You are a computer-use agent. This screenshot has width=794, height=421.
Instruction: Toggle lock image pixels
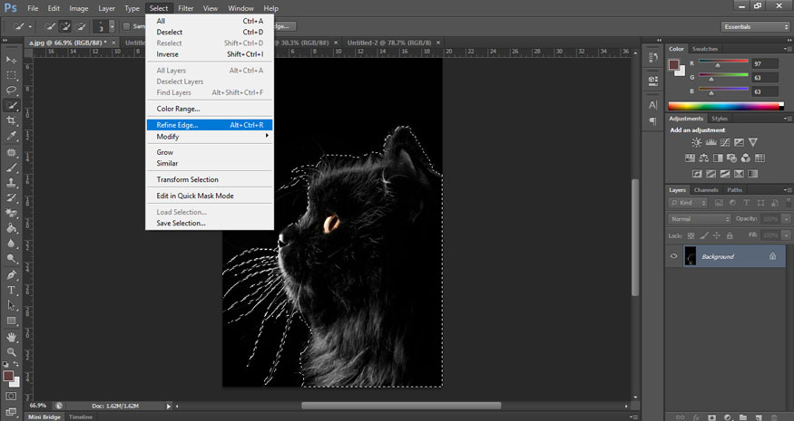coord(704,235)
